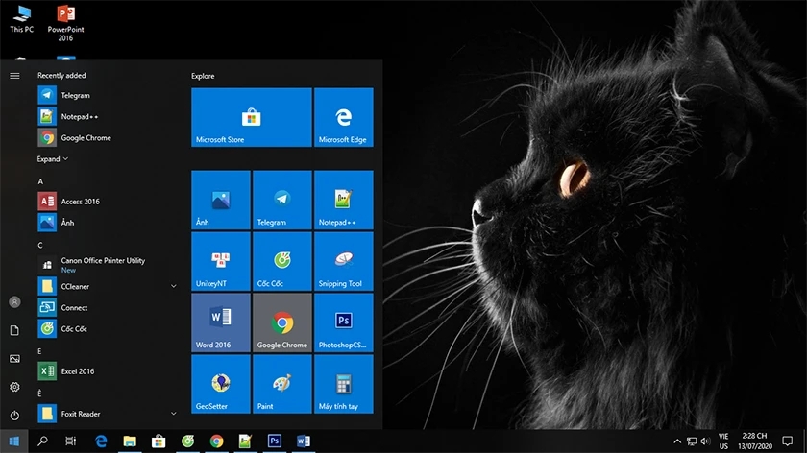
Task: Launch the Photoshop CS tile
Action: (343, 322)
